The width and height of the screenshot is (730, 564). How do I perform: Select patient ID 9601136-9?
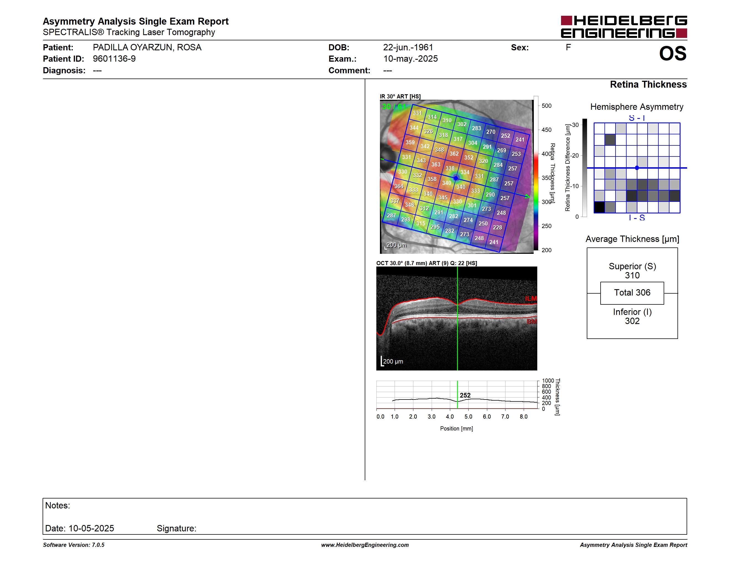coord(114,59)
